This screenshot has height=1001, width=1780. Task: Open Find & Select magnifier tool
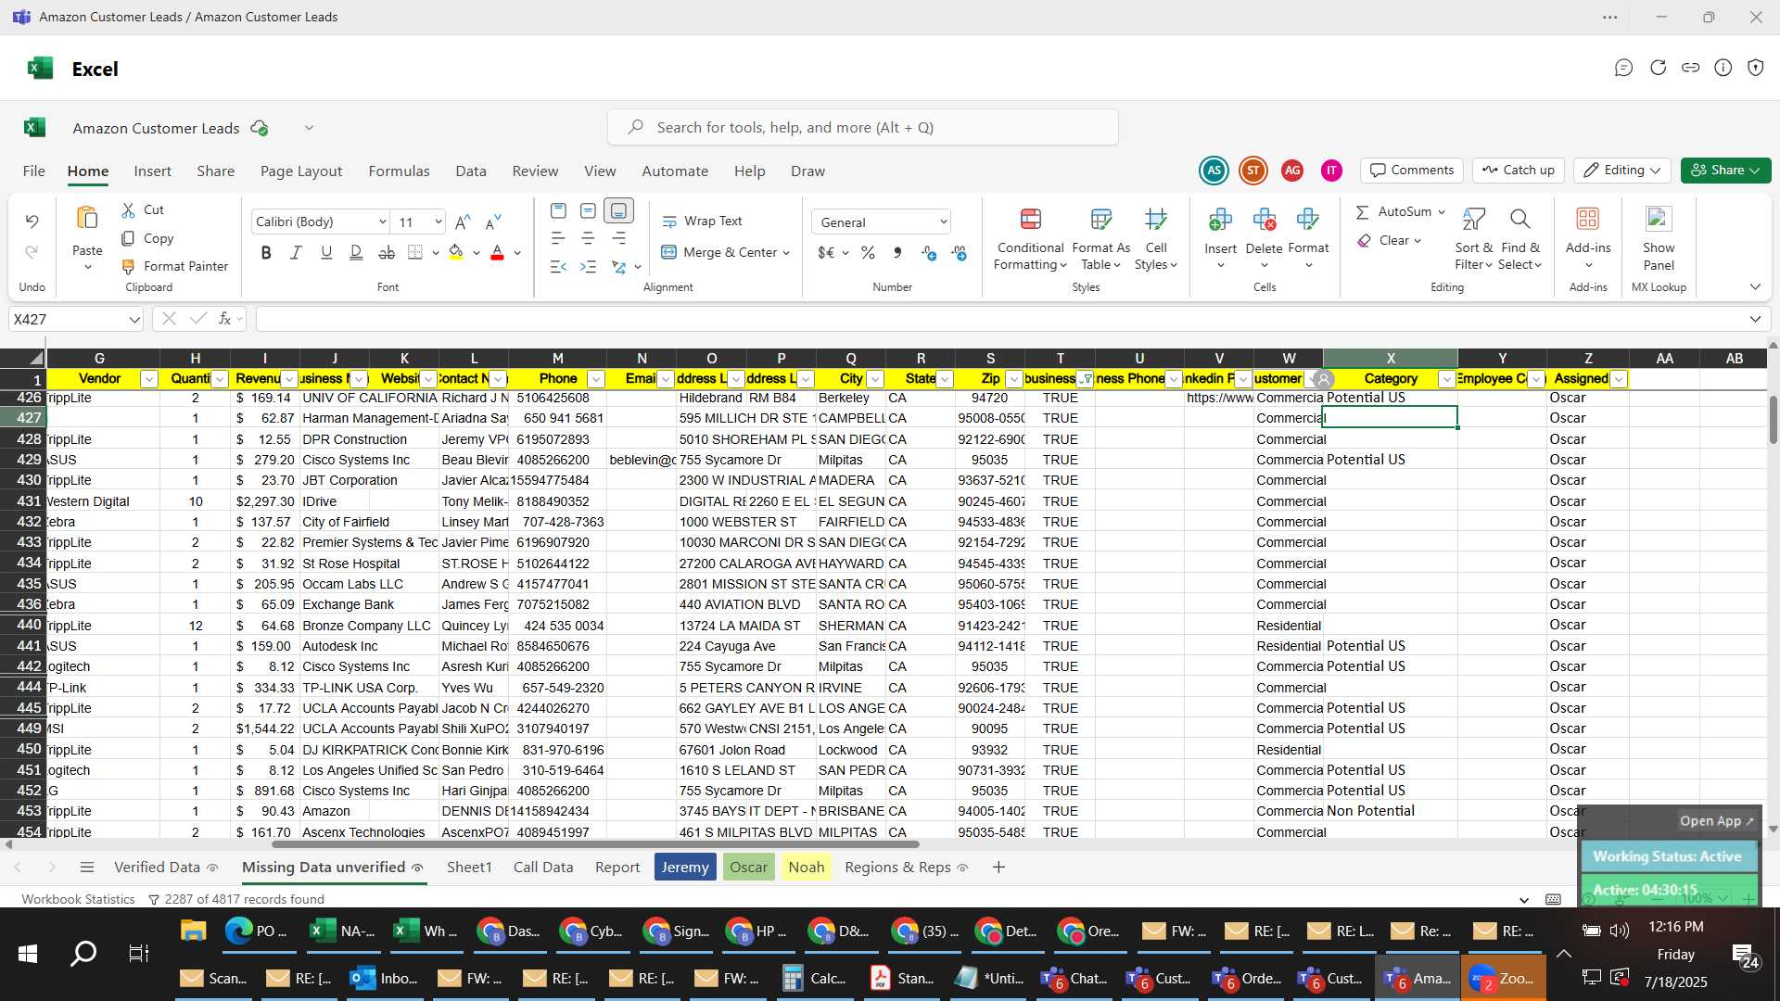(x=1519, y=219)
